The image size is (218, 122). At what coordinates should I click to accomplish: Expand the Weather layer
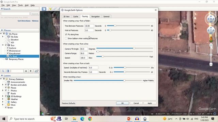[x=3, y=99]
